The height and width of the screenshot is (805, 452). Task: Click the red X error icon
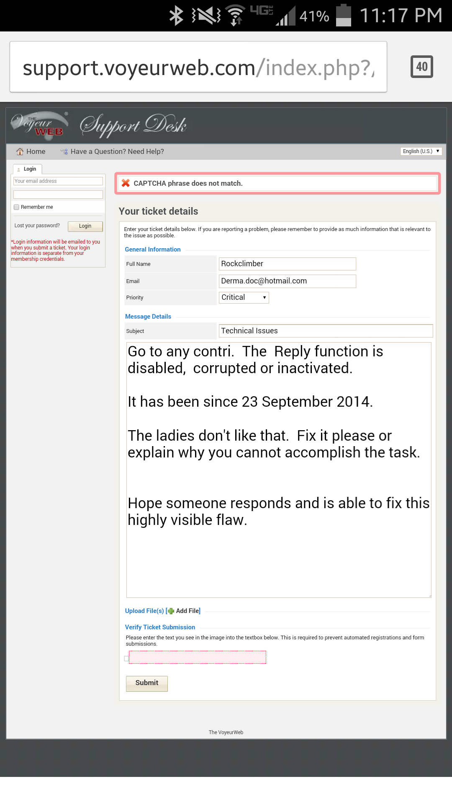[126, 183]
